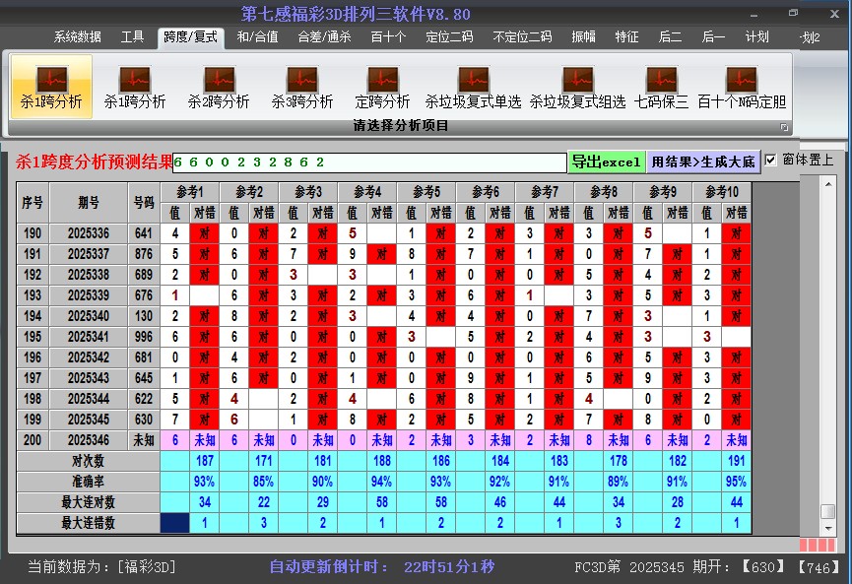Toggle the 窗体置上 checkbox
Screen dimensions: 852x584
pos(771,160)
